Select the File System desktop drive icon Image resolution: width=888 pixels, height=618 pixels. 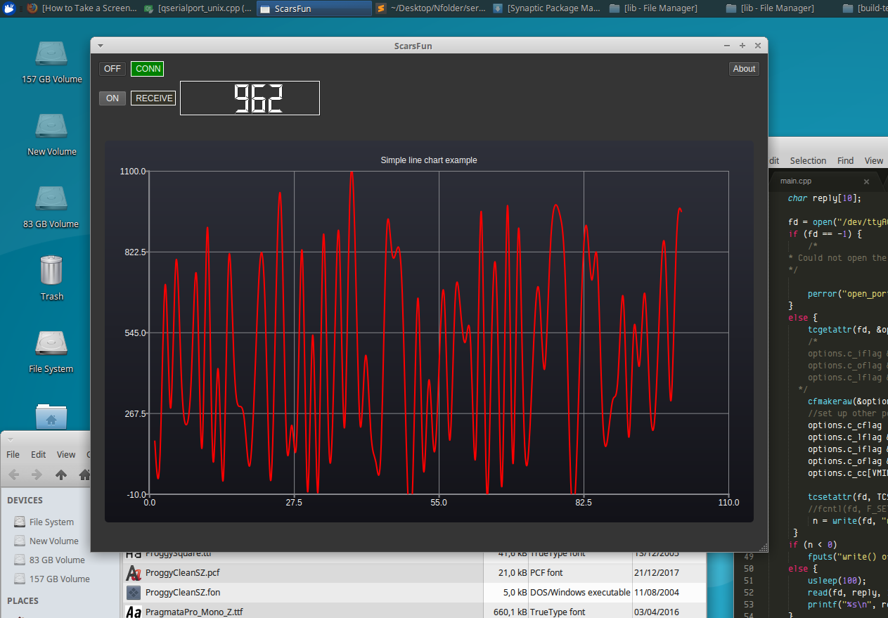[51, 345]
